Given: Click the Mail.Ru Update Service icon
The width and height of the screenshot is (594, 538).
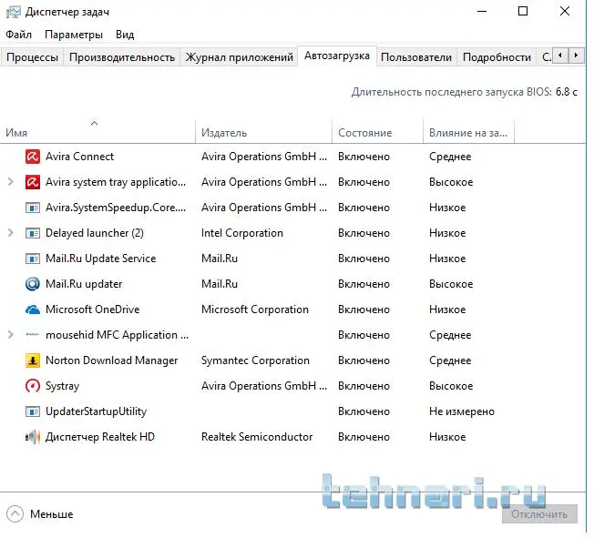Looking at the screenshot, I should click(x=33, y=259).
